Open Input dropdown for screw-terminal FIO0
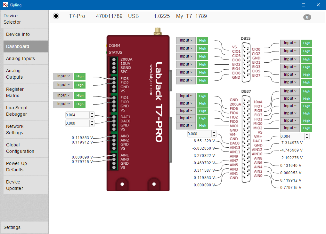Viewport: 326px width, 234px height. point(63,104)
